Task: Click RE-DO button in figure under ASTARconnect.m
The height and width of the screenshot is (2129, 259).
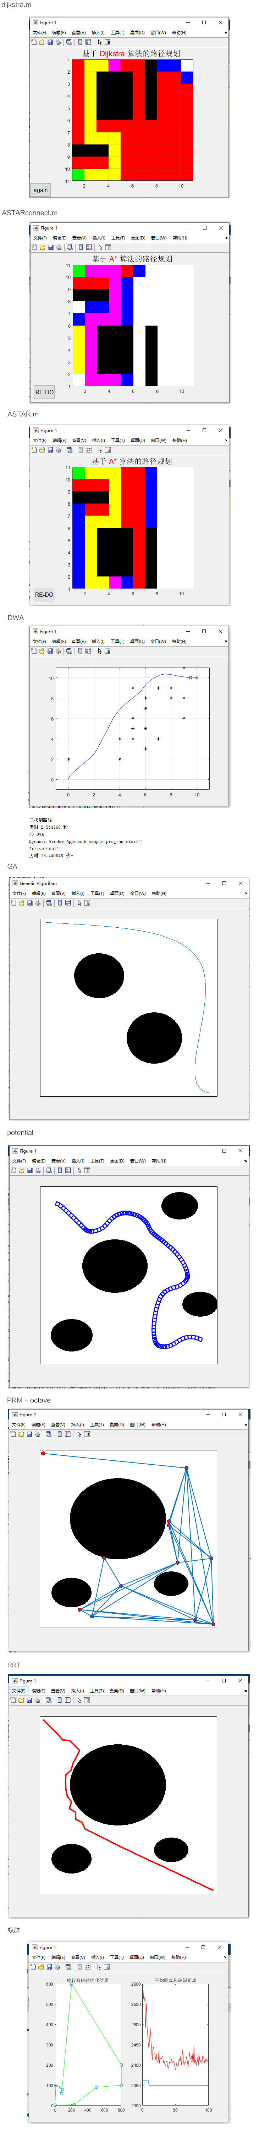Action: point(44,392)
